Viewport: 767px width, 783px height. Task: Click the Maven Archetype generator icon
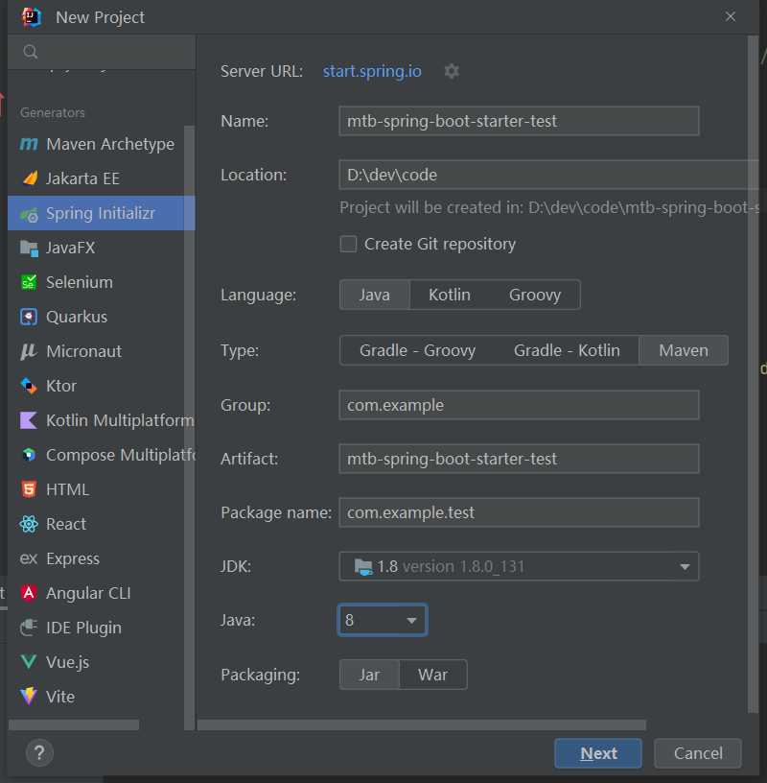29,144
